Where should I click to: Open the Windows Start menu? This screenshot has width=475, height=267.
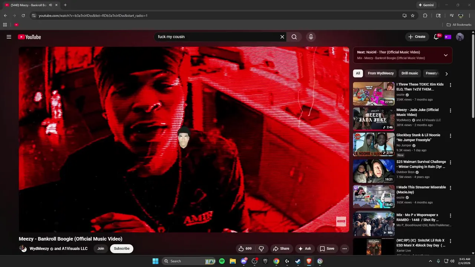(155, 261)
